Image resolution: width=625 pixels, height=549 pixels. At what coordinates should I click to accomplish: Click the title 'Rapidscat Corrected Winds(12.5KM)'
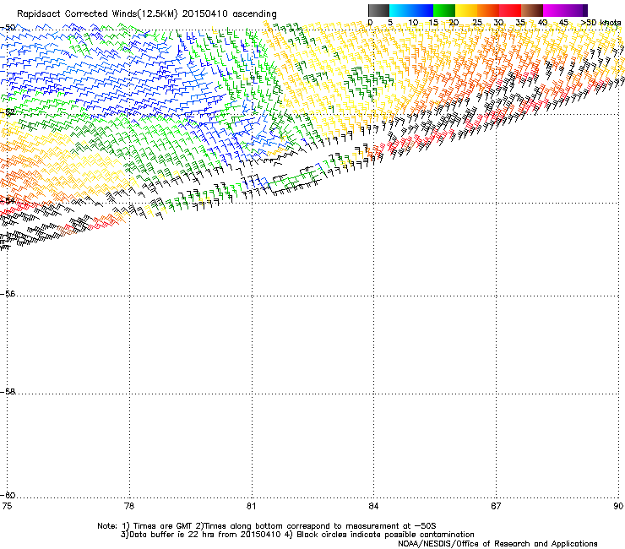pyautogui.click(x=97, y=14)
